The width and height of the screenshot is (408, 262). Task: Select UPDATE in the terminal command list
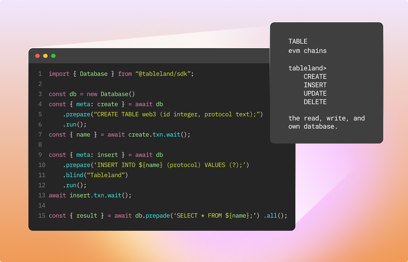[x=315, y=93]
